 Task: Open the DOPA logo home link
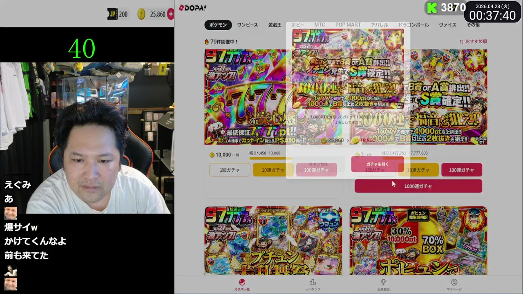pos(192,8)
